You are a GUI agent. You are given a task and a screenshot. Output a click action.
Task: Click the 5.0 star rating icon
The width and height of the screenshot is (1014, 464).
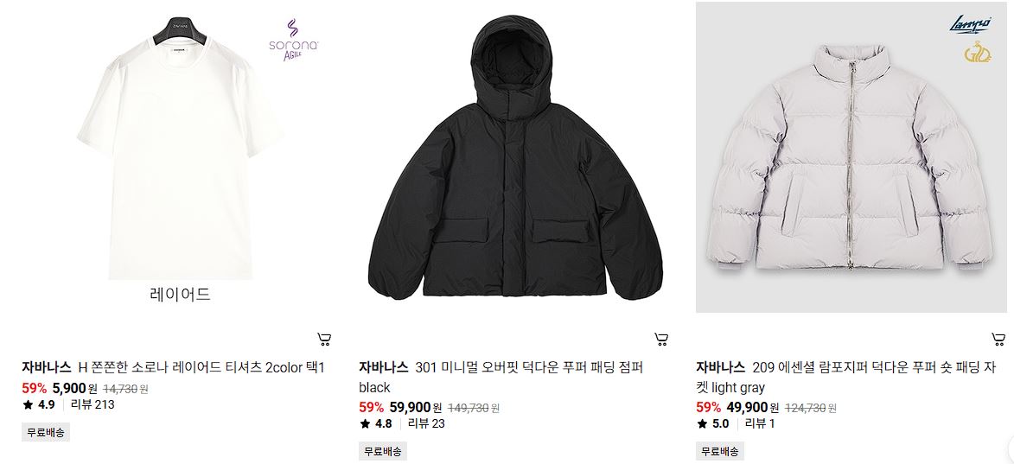click(x=702, y=424)
